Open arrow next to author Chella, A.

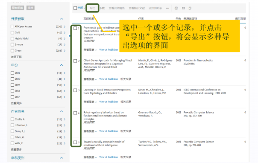(x=64, y=119)
